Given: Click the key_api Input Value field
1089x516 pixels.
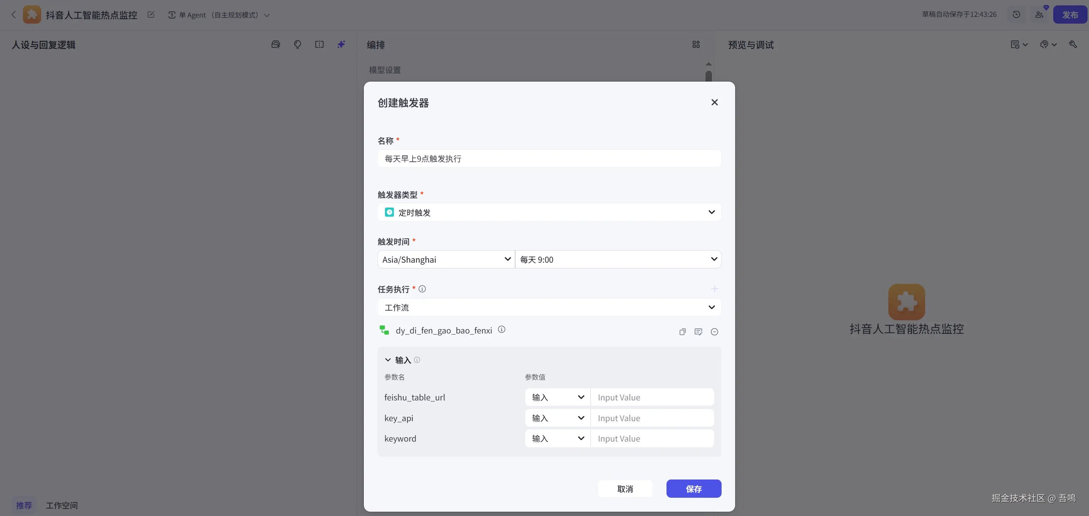Looking at the screenshot, I should pyautogui.click(x=652, y=418).
